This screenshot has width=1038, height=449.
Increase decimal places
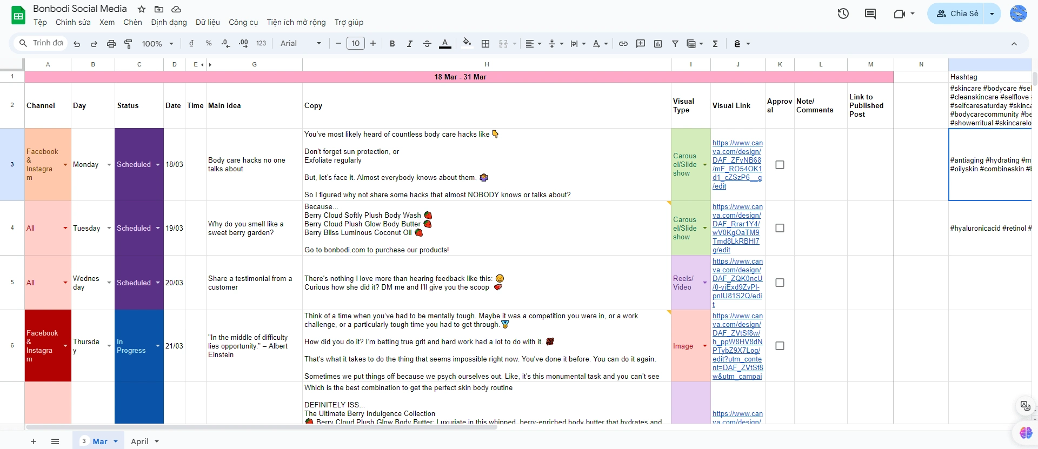point(243,43)
